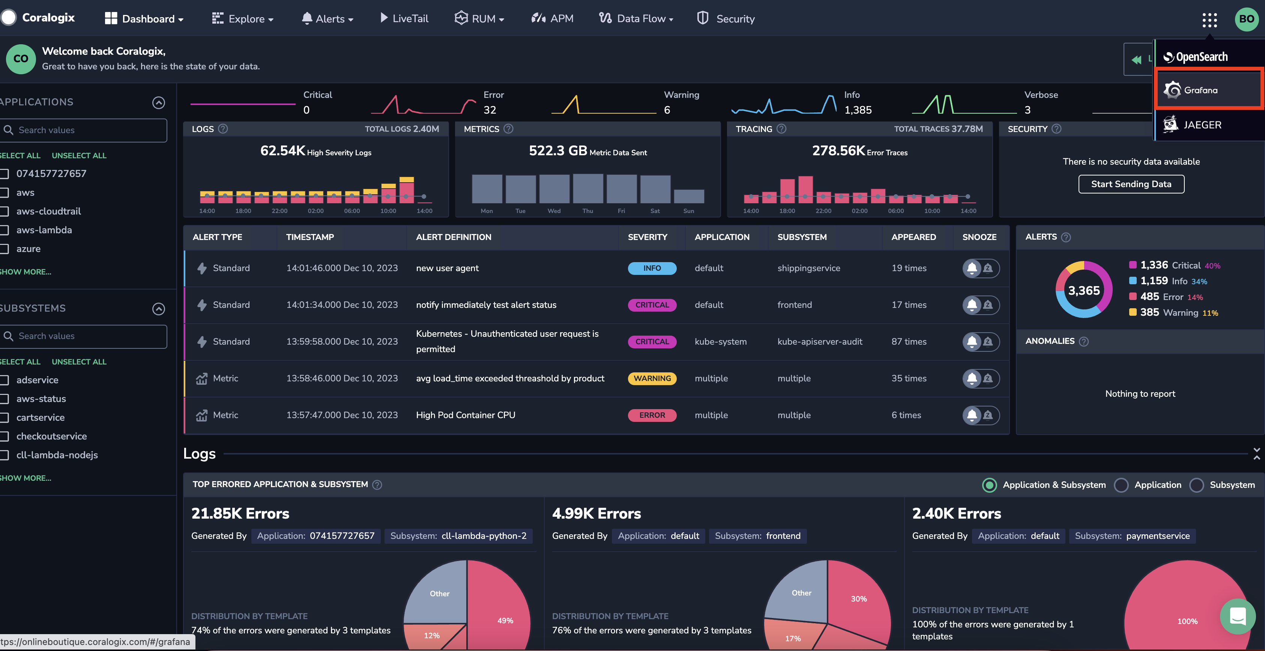The height and width of the screenshot is (651, 1265).
Task: Click Unselect All under Applications
Action: [79, 156]
